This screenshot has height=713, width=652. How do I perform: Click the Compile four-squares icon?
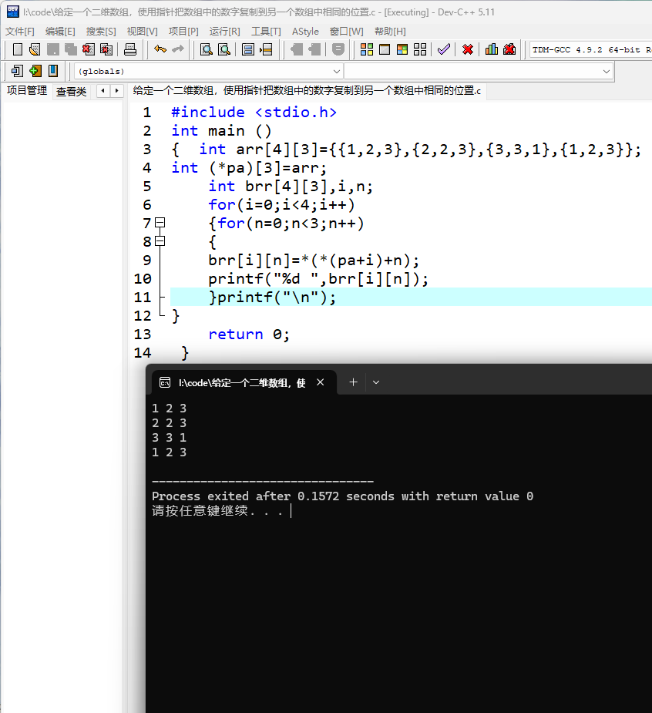[x=367, y=49]
